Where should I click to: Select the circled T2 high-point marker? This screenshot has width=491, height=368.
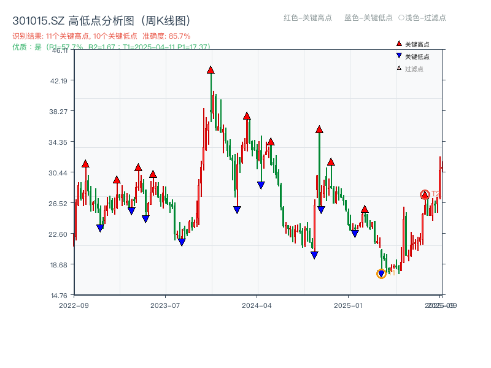coord(423,194)
